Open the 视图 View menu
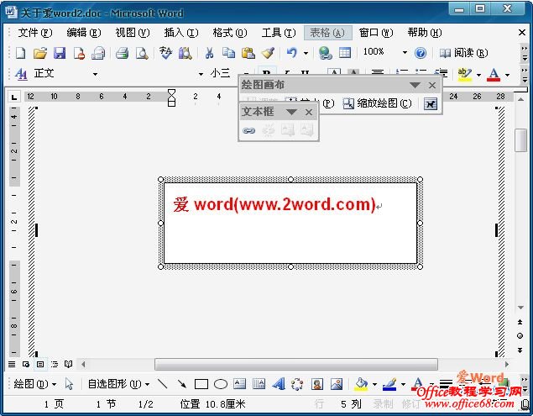The width and height of the screenshot is (533, 416). [x=133, y=33]
